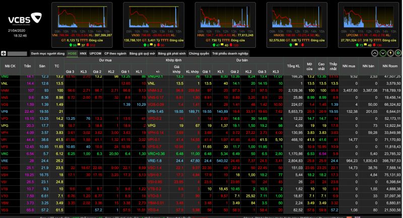This screenshot has width=403, height=218.
Task: Open Bảng giá phái sinh tab
Action: point(172,53)
